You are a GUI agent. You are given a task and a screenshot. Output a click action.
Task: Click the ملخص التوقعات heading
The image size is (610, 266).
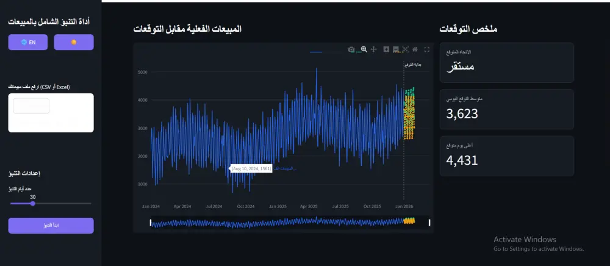tap(468, 29)
